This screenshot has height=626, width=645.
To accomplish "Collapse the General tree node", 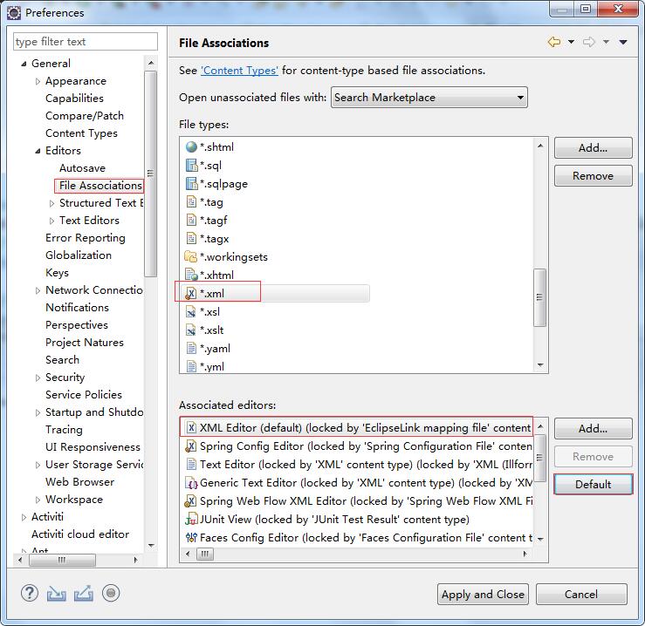I will point(24,64).
